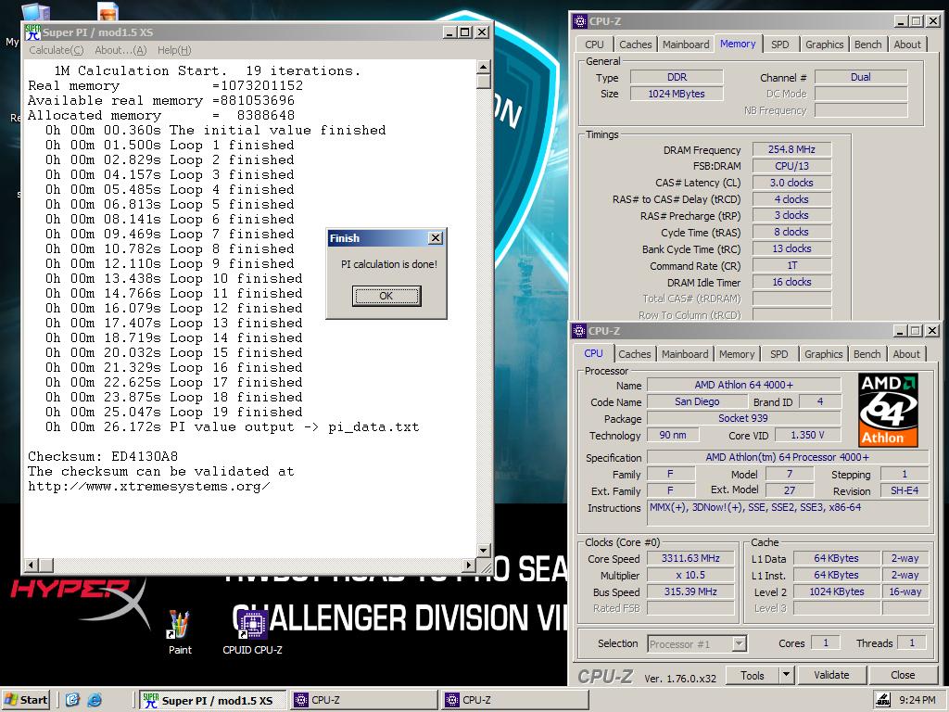Click the lower CPU-Z window title icon

tap(579, 331)
